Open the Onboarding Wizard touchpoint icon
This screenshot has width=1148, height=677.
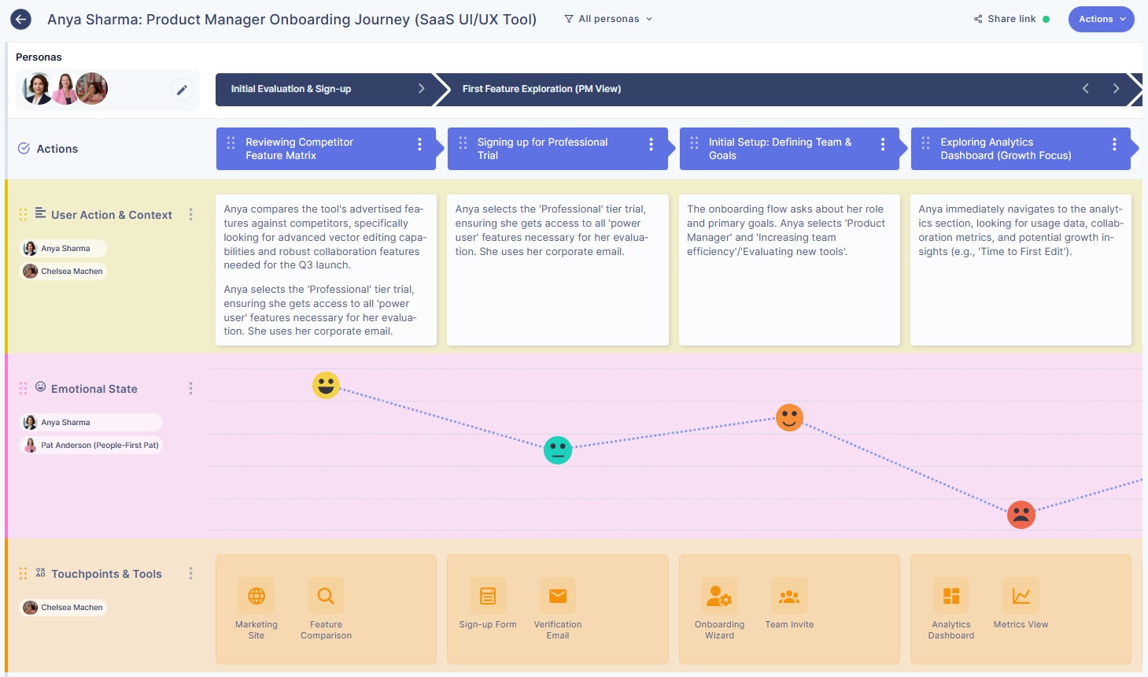719,595
